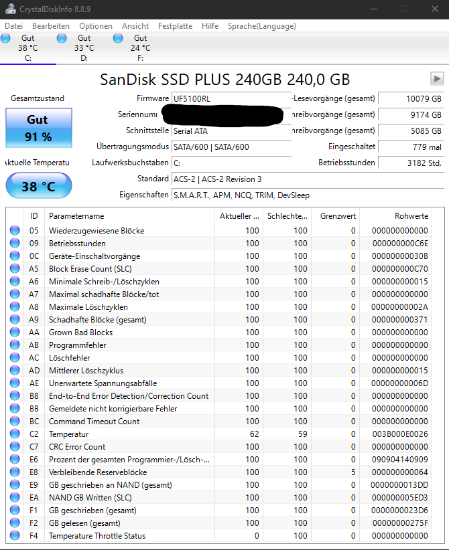Click status icon for Verbleibende Reserveblöcke row
Screen dimensions: 449x550
[x=15, y=472]
